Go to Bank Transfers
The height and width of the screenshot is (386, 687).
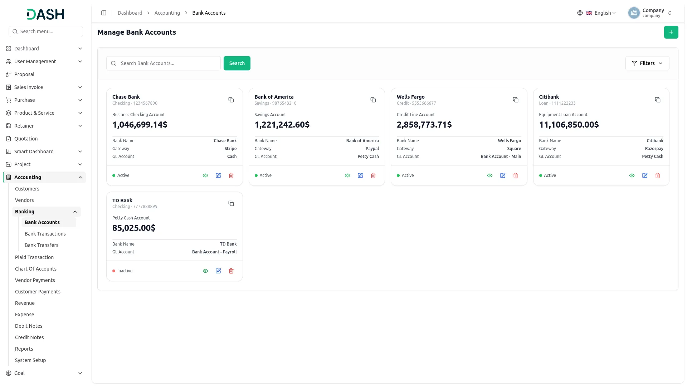click(x=42, y=245)
